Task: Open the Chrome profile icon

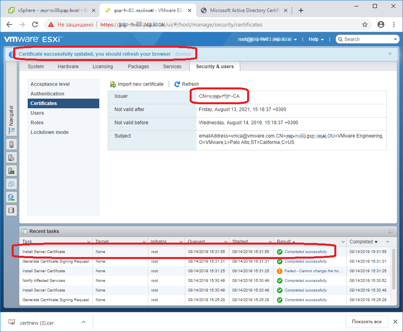Action: tap(381, 24)
